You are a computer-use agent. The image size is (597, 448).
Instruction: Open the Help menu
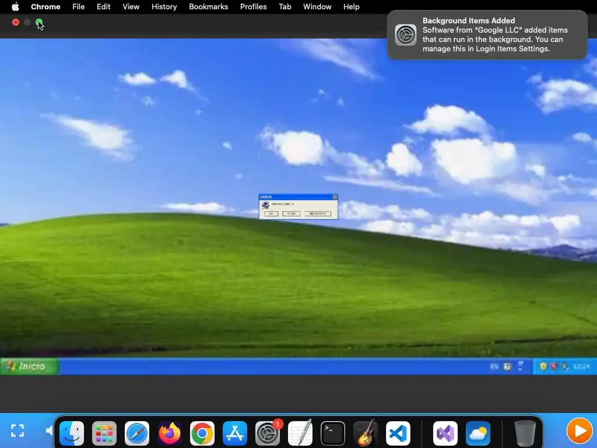point(351,6)
